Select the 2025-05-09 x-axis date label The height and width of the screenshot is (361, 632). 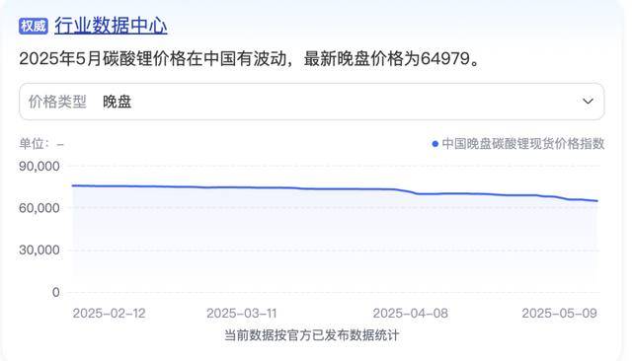pos(560,313)
